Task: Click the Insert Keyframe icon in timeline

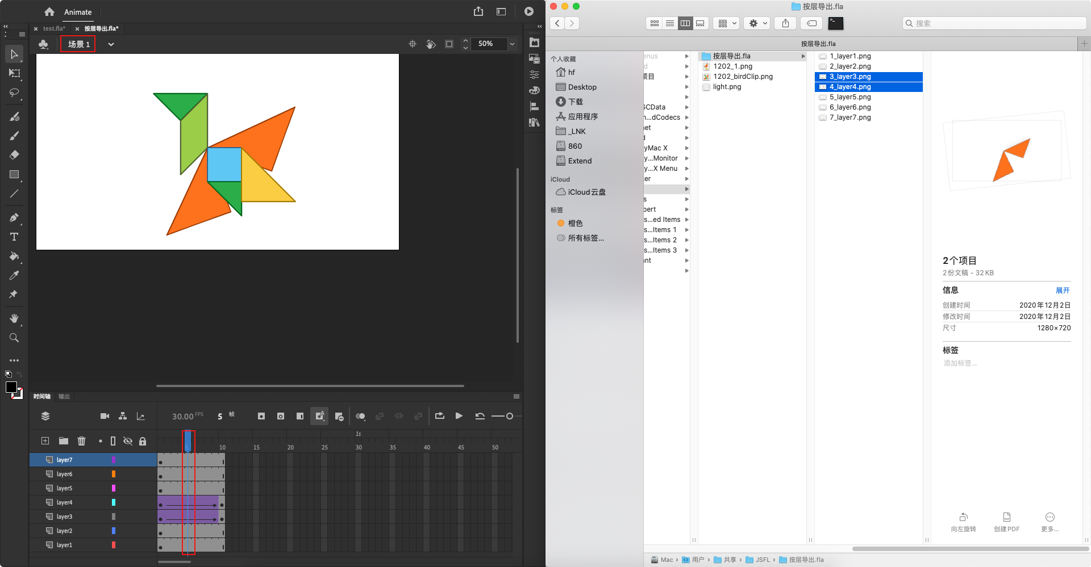Action: pos(261,416)
